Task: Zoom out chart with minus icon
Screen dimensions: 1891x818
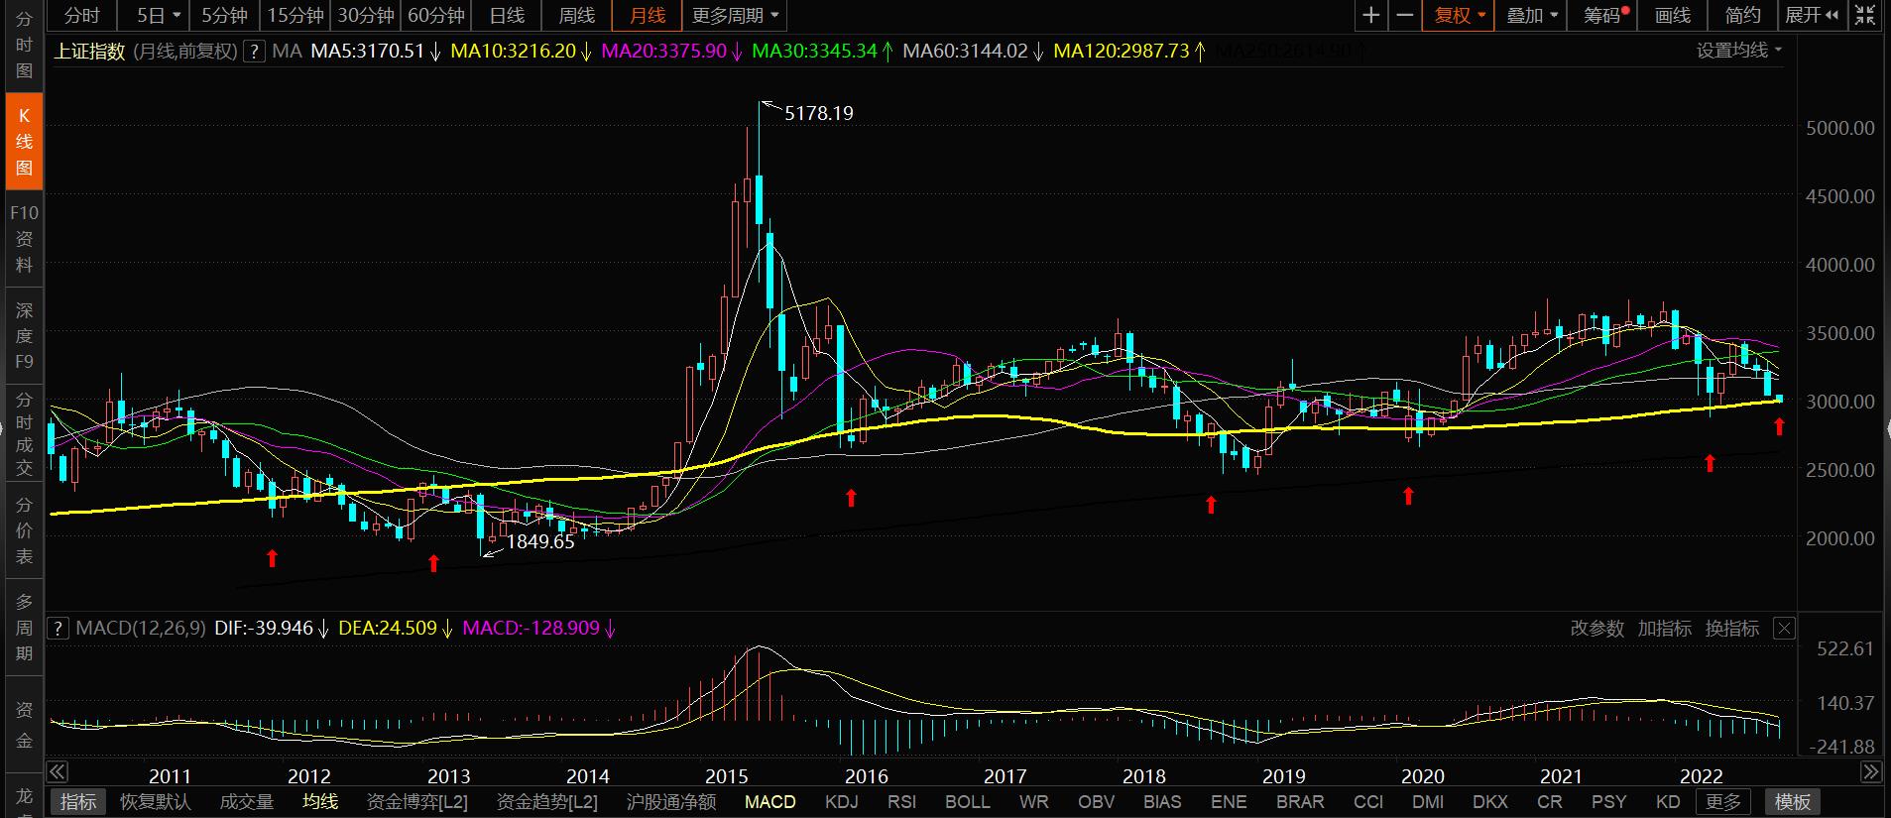Action: click(1405, 15)
